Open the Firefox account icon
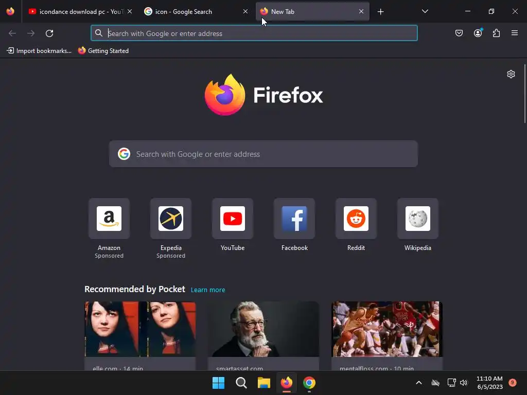Screen dimensions: 527x395 pyautogui.click(x=478, y=33)
